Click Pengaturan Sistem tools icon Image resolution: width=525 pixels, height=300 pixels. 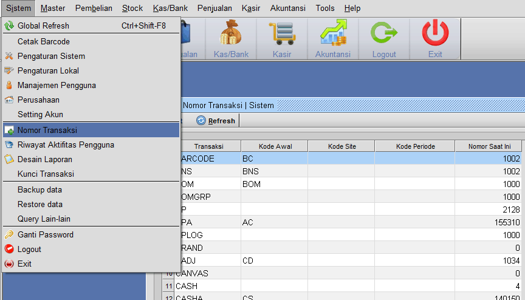coord(9,56)
